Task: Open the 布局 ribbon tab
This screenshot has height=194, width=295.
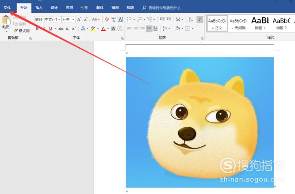Action: (69, 8)
